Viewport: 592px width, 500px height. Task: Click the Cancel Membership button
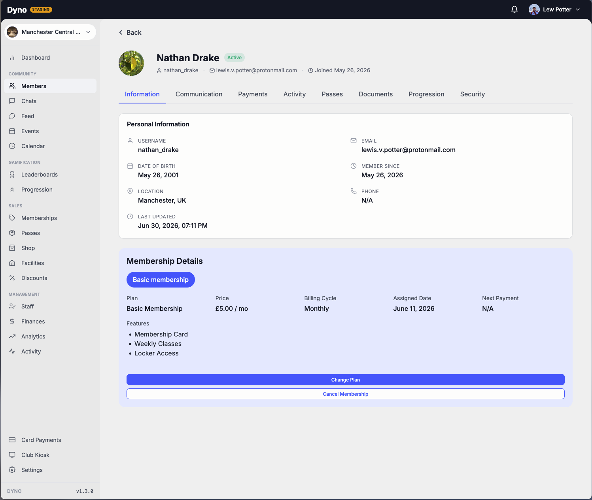346,394
